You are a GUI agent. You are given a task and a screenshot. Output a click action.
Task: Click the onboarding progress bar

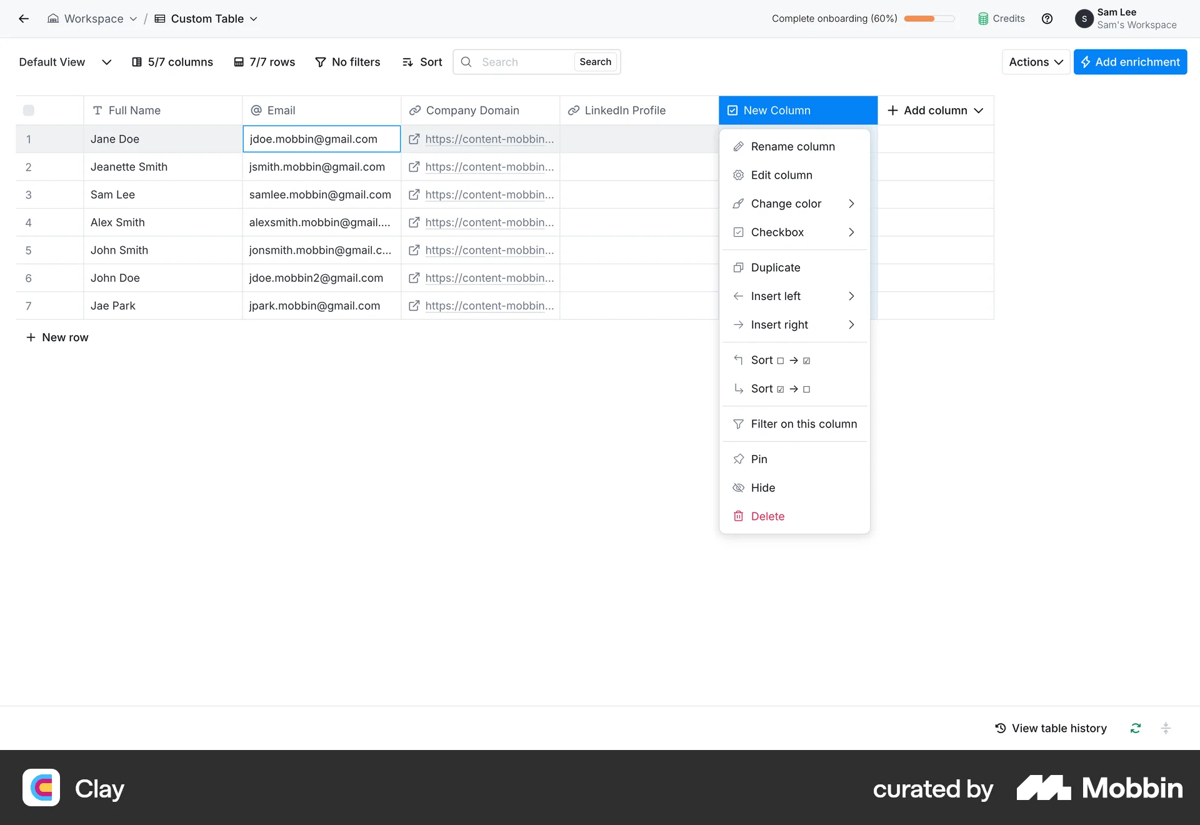[929, 19]
